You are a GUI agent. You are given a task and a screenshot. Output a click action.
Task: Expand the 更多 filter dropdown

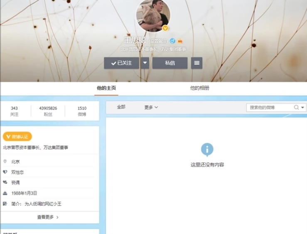coord(151,107)
